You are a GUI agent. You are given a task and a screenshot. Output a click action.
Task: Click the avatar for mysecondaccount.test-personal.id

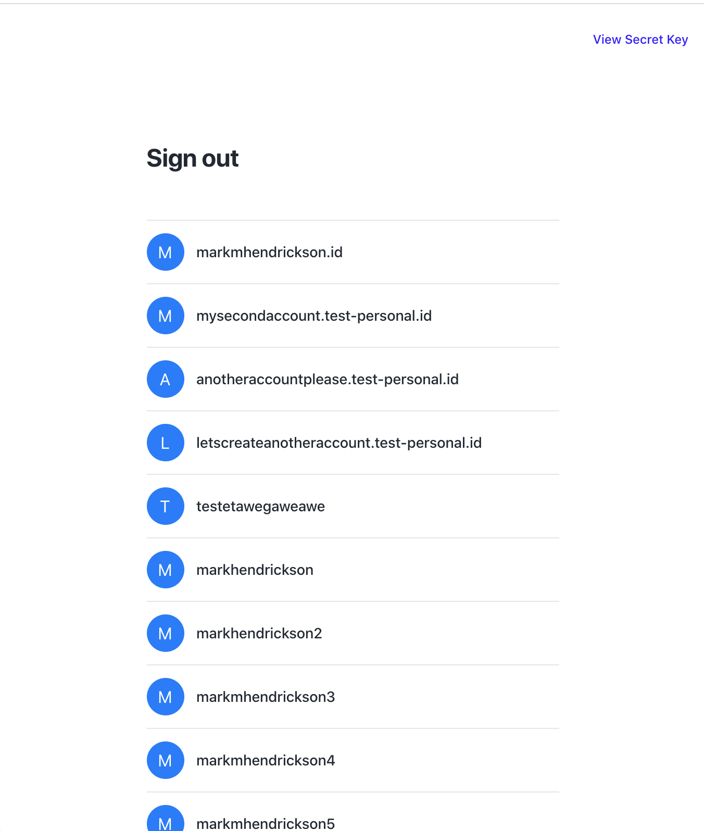[x=165, y=316]
